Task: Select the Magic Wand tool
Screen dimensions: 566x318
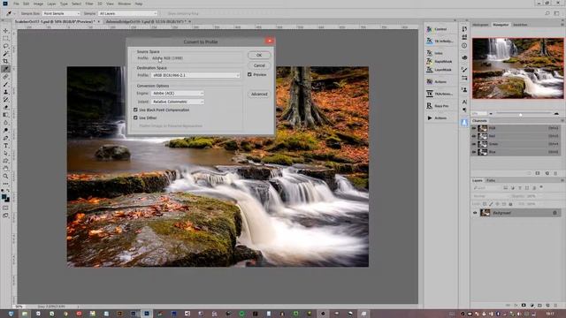Action: tap(5, 54)
